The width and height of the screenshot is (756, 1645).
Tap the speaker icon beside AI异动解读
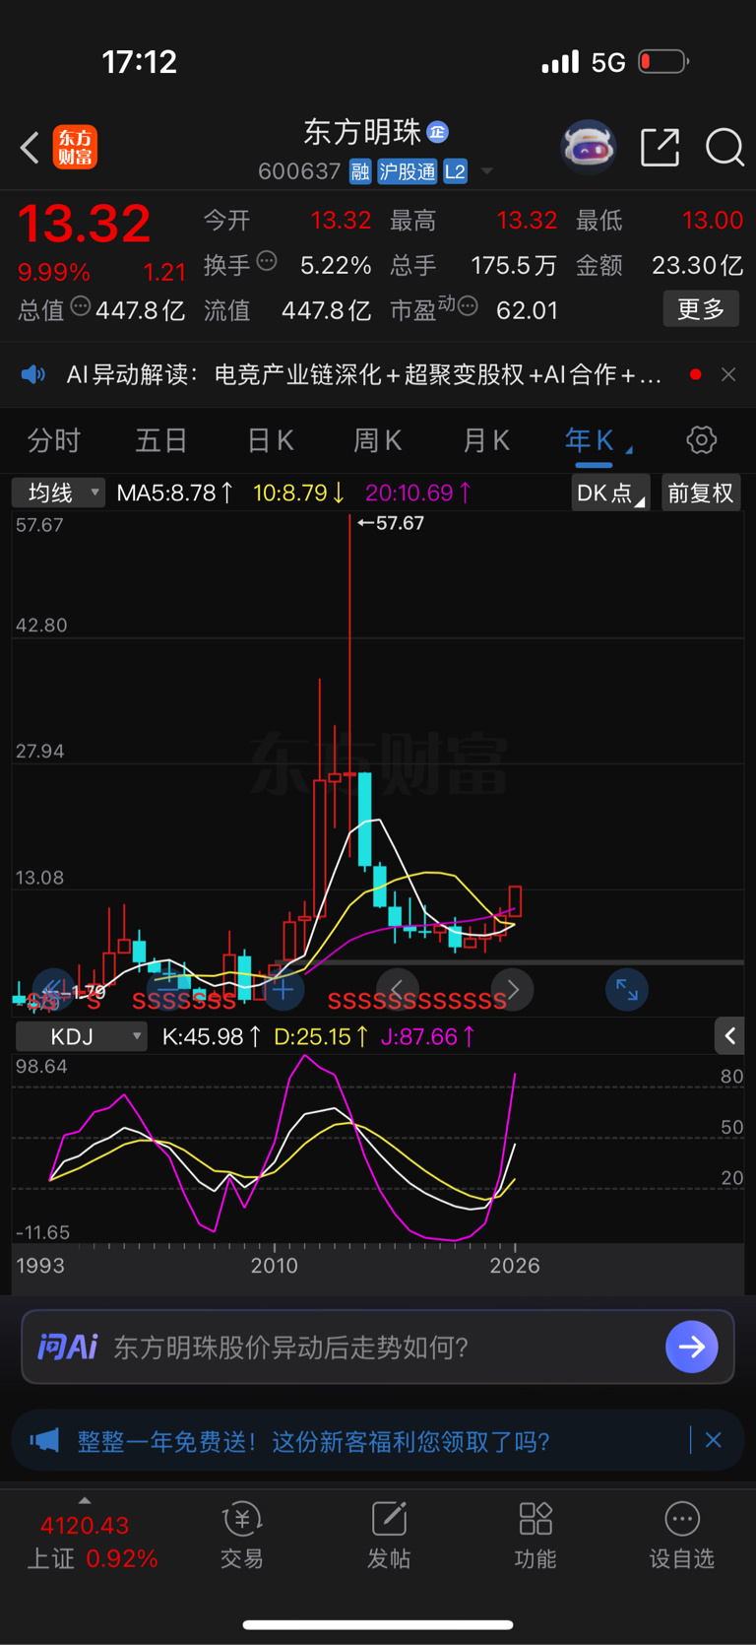[33, 374]
